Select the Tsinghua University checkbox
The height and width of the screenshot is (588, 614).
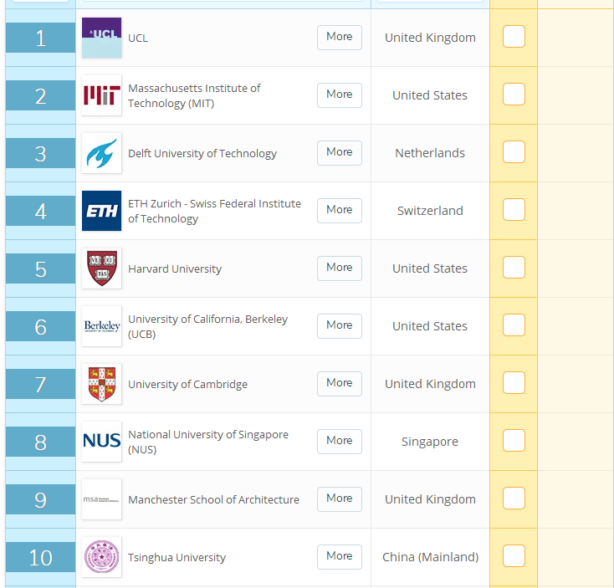tap(514, 556)
